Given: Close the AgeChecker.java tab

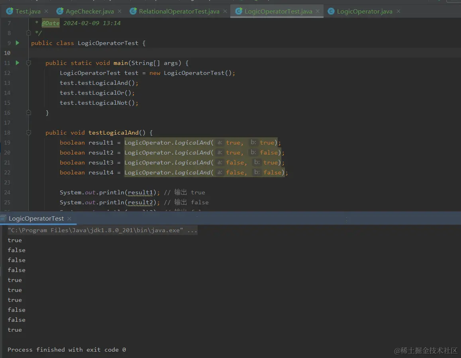Looking at the screenshot, I should point(120,11).
